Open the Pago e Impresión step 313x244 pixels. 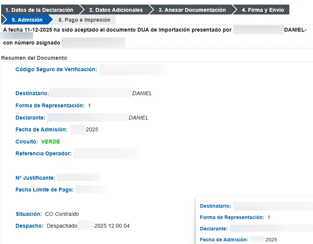[84, 20]
